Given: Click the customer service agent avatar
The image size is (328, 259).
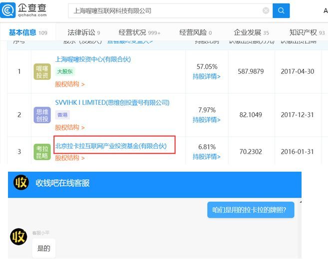Looking at the screenshot, I should click(18, 237).
